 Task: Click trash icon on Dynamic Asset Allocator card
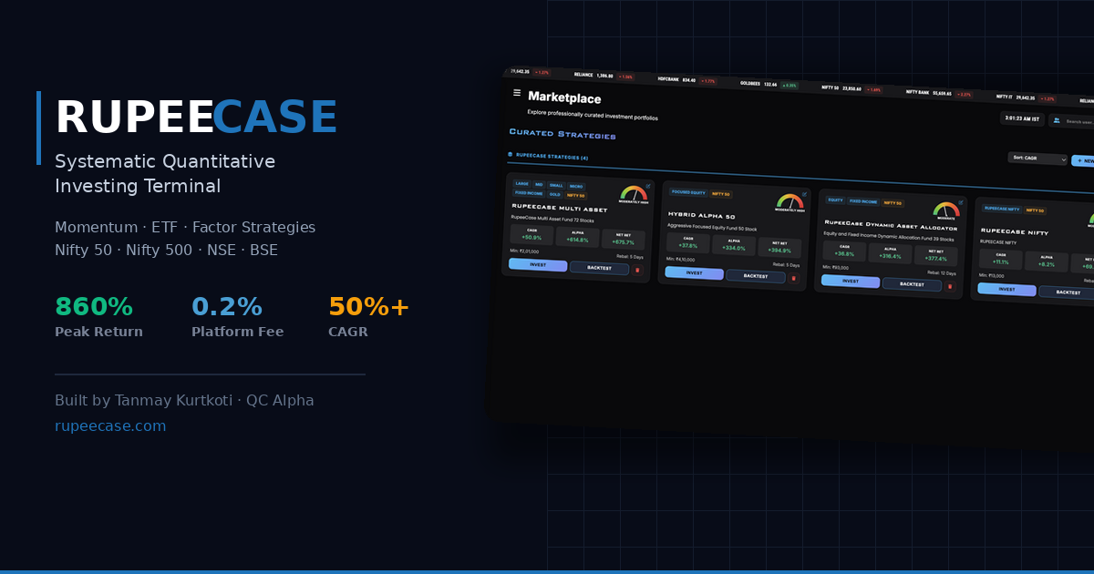(949, 286)
